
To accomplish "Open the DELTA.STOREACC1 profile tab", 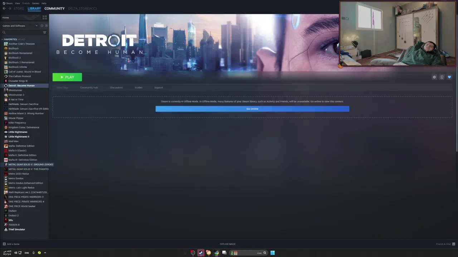I will [82, 9].
